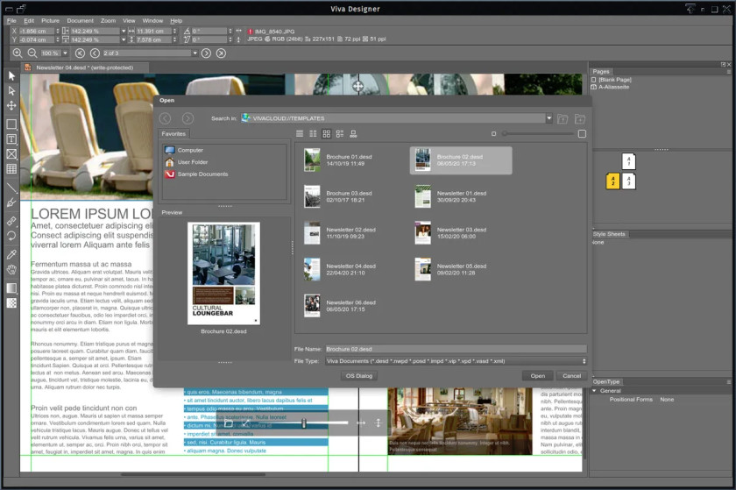Click the large thumbnail size icon
This screenshot has width=736, height=490.
(x=582, y=134)
